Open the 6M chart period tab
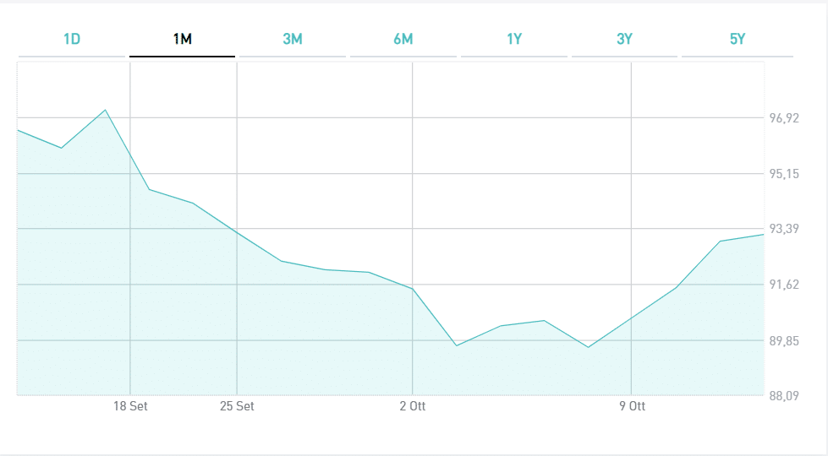828x456 pixels. [403, 40]
